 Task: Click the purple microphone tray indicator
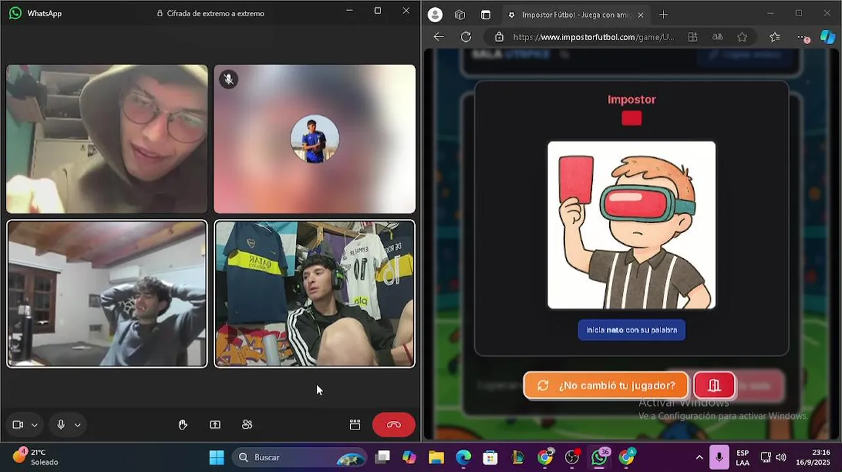[719, 457]
